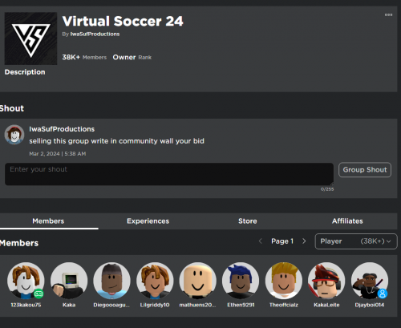Switch to the Experiences tab
The height and width of the screenshot is (328, 401).
[x=148, y=221]
